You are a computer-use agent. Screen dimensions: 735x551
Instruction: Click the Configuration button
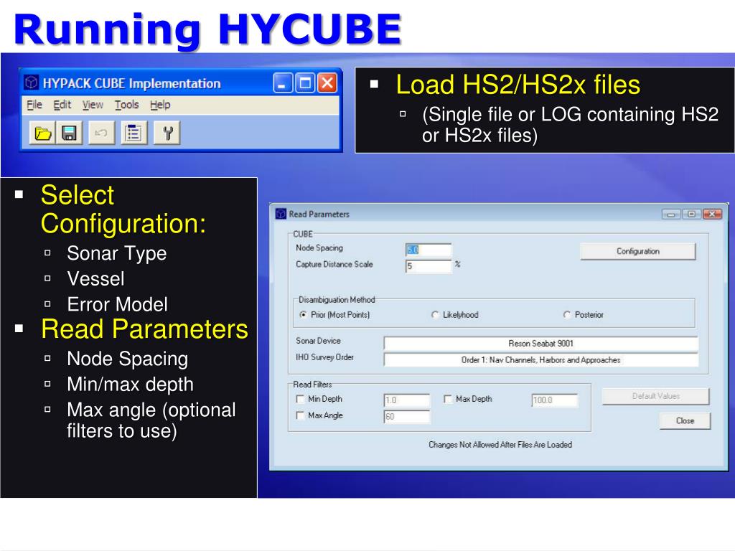tap(638, 251)
